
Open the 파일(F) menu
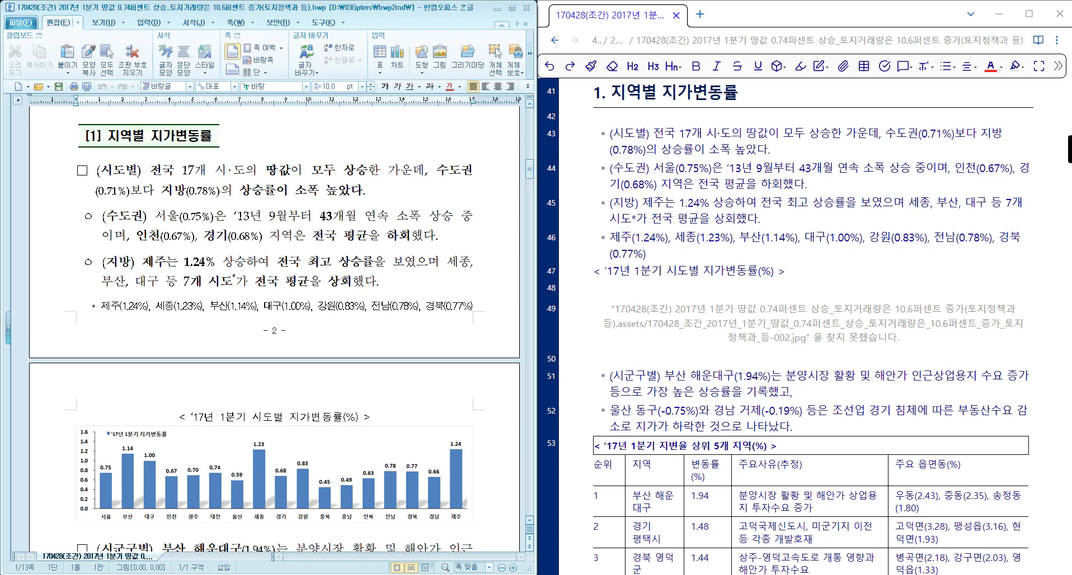pos(20,22)
